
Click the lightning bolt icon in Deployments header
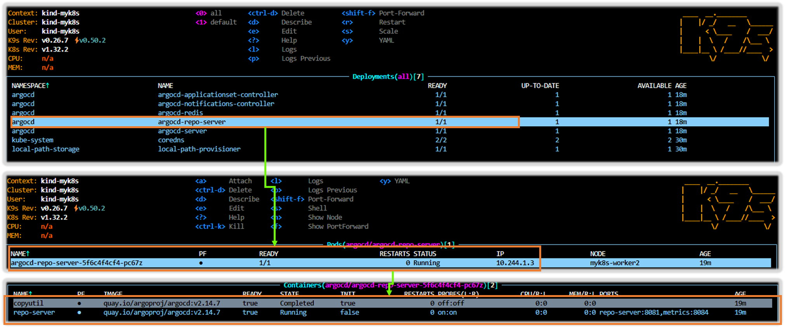pyautogui.click(x=77, y=40)
